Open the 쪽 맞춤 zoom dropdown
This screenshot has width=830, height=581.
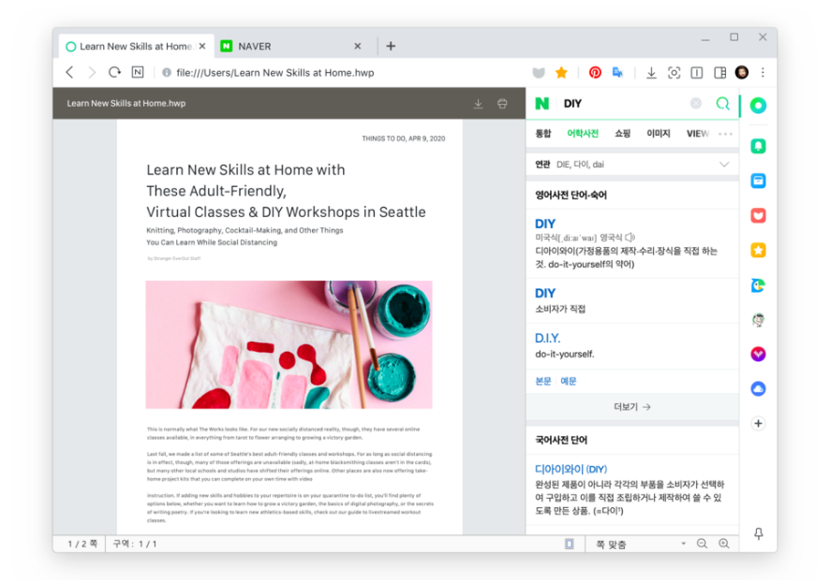(641, 544)
